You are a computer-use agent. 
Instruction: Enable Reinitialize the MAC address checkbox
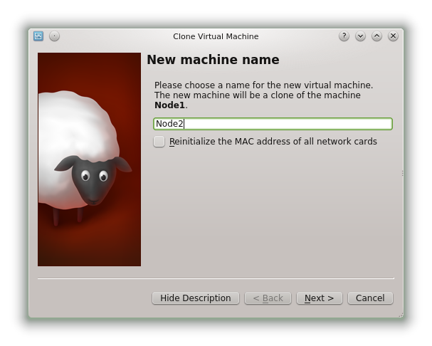pos(159,142)
